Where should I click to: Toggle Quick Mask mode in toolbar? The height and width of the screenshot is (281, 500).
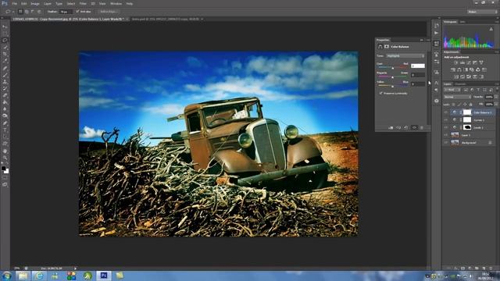pyautogui.click(x=5, y=178)
